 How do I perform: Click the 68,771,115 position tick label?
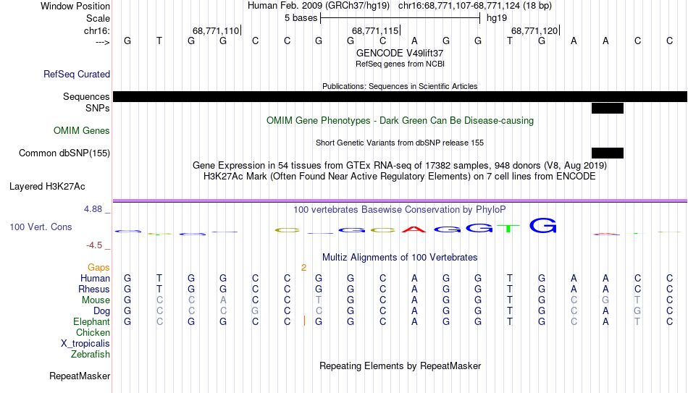click(375, 30)
